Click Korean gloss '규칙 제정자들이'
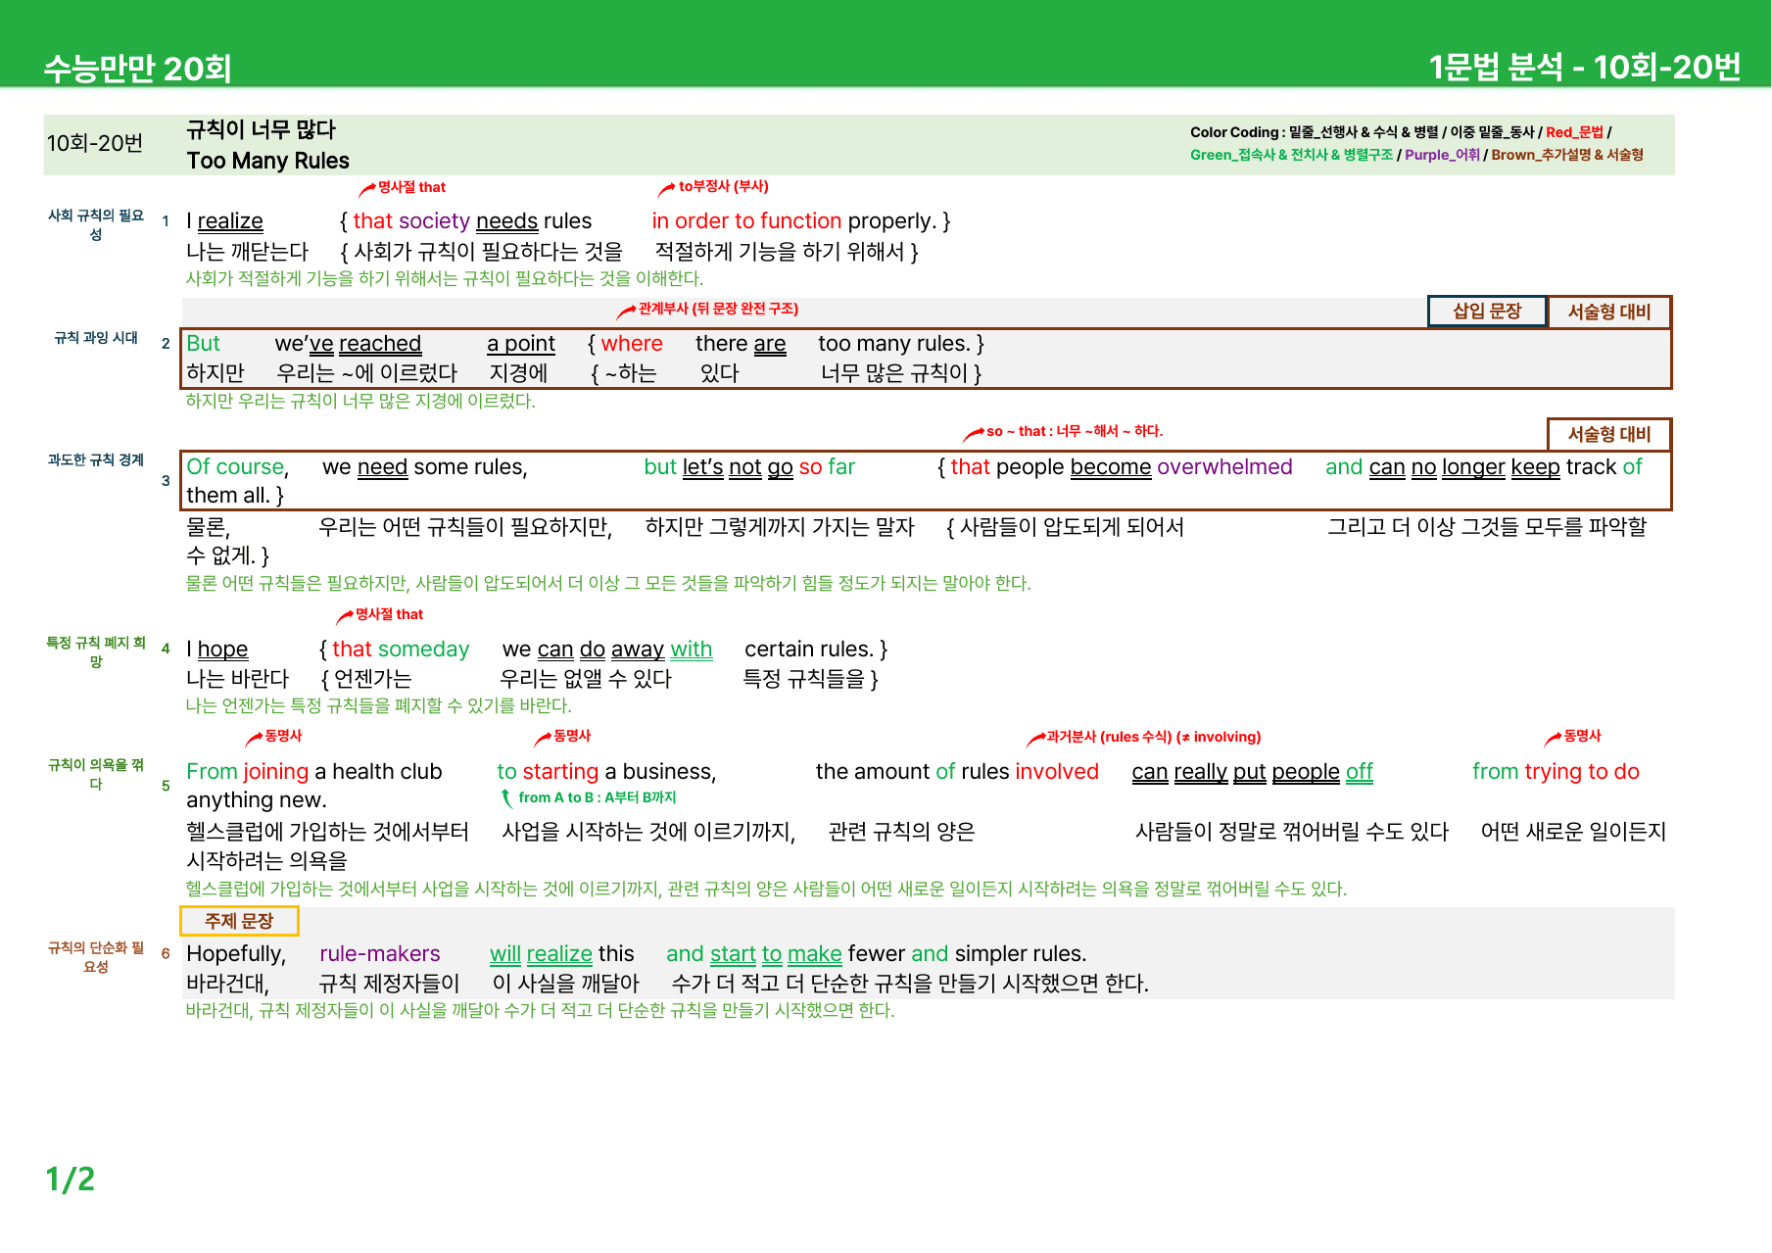This screenshot has width=1772, height=1253. 389,984
